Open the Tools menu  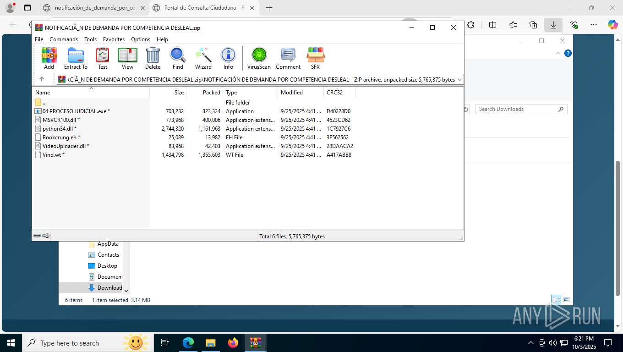pyautogui.click(x=90, y=39)
